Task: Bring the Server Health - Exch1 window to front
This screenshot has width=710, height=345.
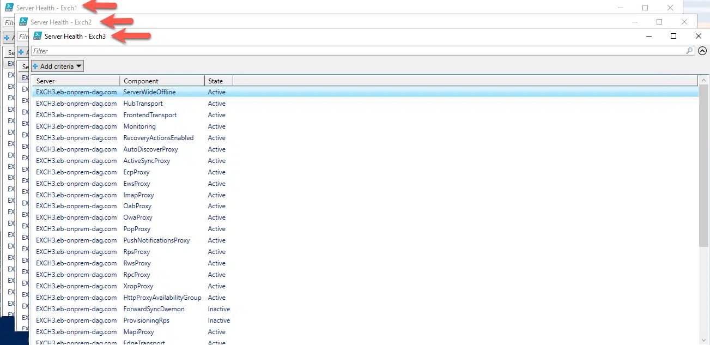Action: point(47,8)
